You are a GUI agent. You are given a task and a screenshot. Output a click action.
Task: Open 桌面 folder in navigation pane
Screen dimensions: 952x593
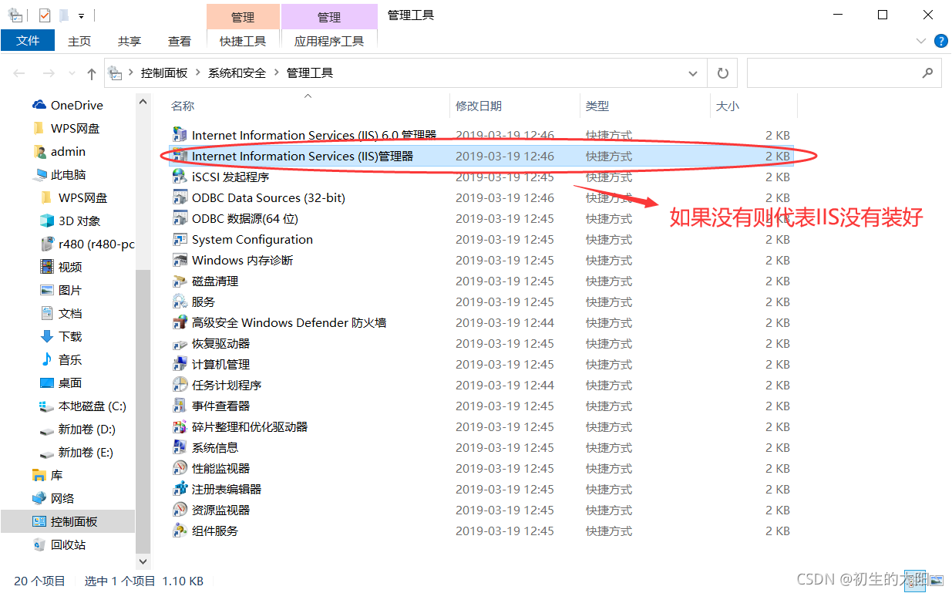coord(61,382)
